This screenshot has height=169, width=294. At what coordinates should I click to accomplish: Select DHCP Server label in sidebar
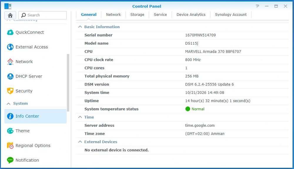(29, 76)
